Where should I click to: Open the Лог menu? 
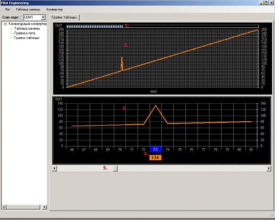pos(8,9)
